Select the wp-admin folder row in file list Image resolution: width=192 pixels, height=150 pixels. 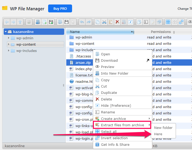[x=129, y=37]
